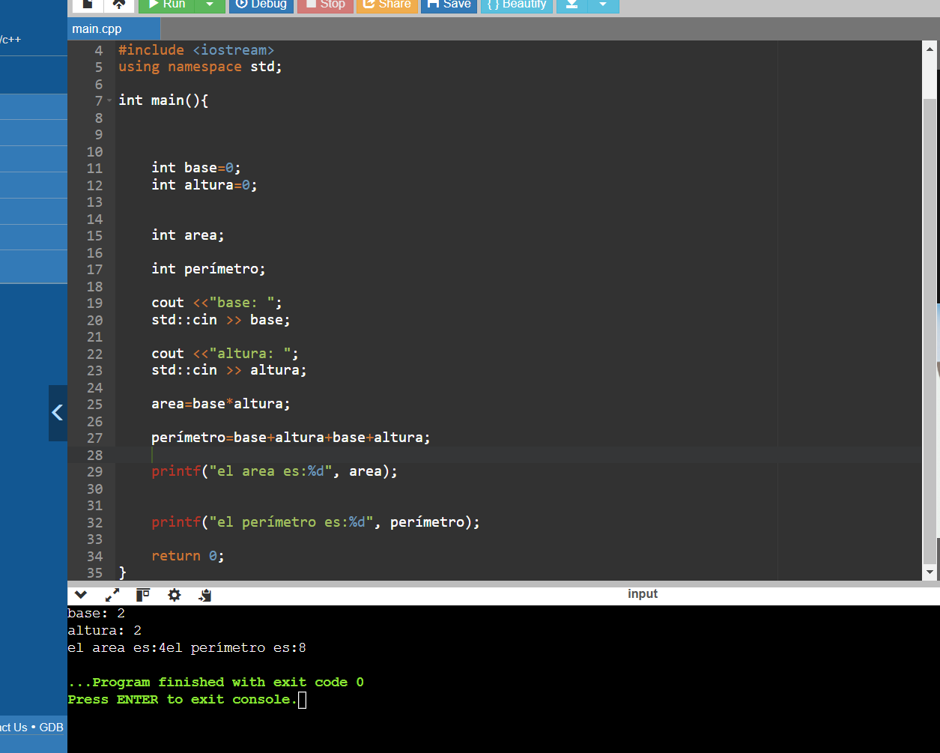Click the upload file icon

coord(118,5)
